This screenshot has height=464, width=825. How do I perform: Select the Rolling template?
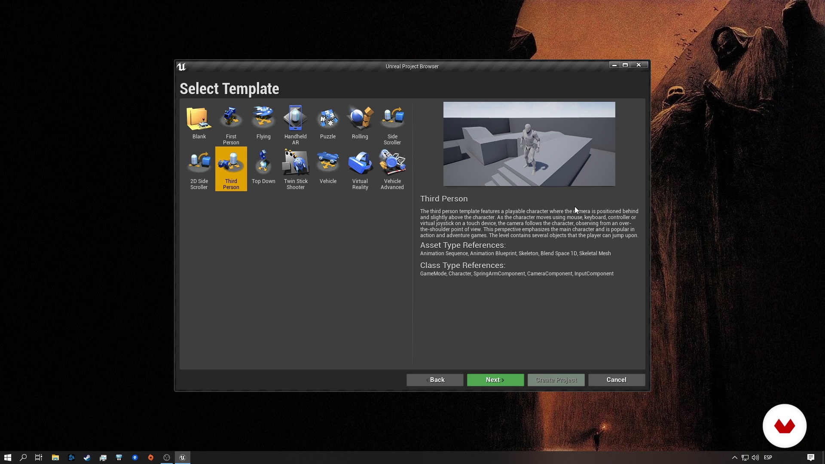(360, 119)
